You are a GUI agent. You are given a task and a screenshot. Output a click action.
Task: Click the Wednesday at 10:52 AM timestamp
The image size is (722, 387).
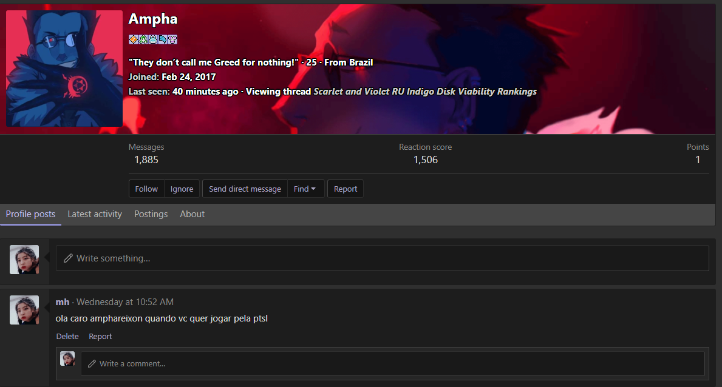pos(124,302)
